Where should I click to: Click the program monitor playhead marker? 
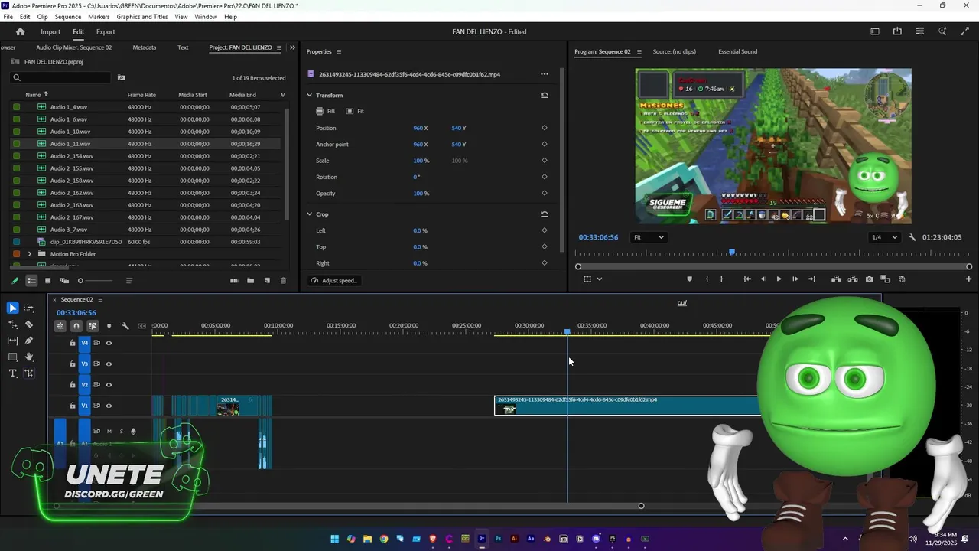[x=732, y=252]
